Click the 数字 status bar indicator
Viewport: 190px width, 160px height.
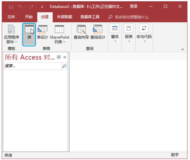175,155
